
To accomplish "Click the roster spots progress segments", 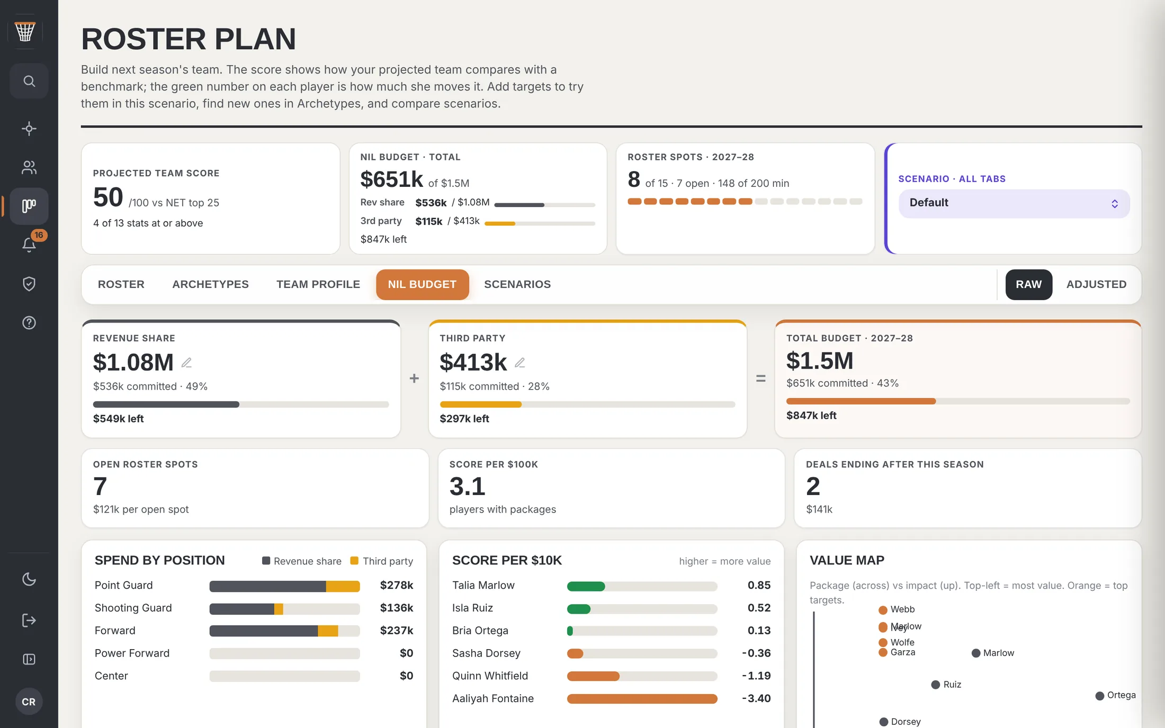I will point(745,201).
